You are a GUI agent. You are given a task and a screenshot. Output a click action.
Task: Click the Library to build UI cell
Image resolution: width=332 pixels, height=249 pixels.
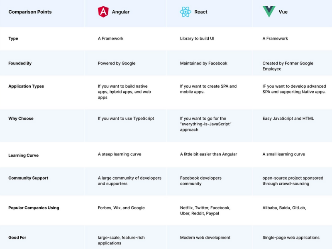[x=197, y=39]
